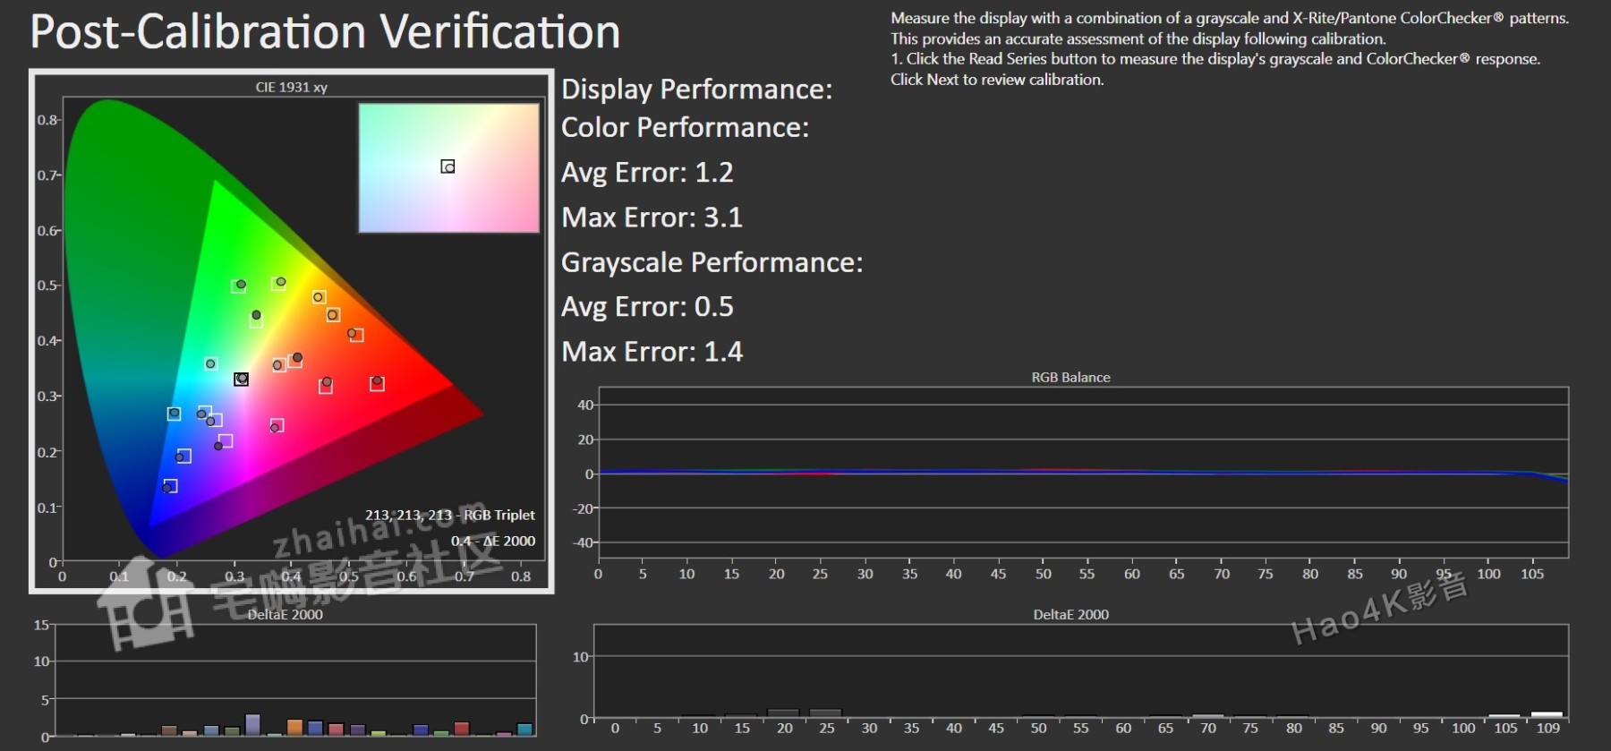
Task: Select the tallest purple bar in ColorChecker DeltaE chart
Action: [x=252, y=725]
